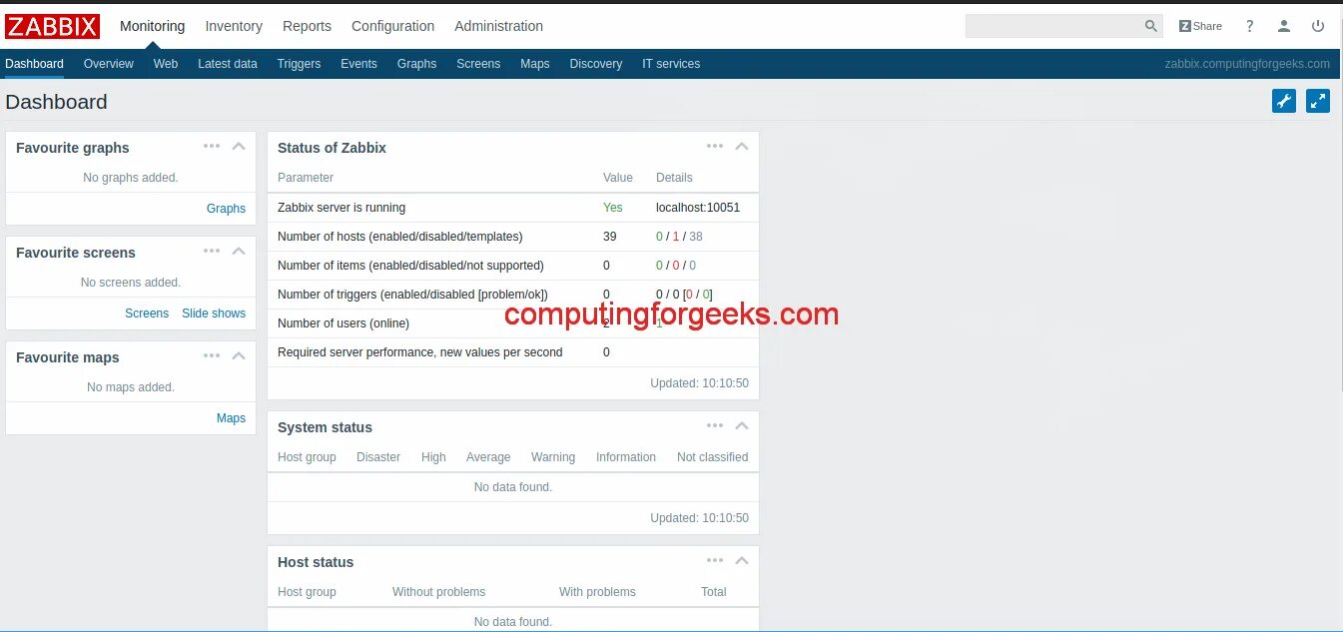Screen dimensions: 1343x632
Task: Open Zabbix Share link
Action: (1200, 27)
